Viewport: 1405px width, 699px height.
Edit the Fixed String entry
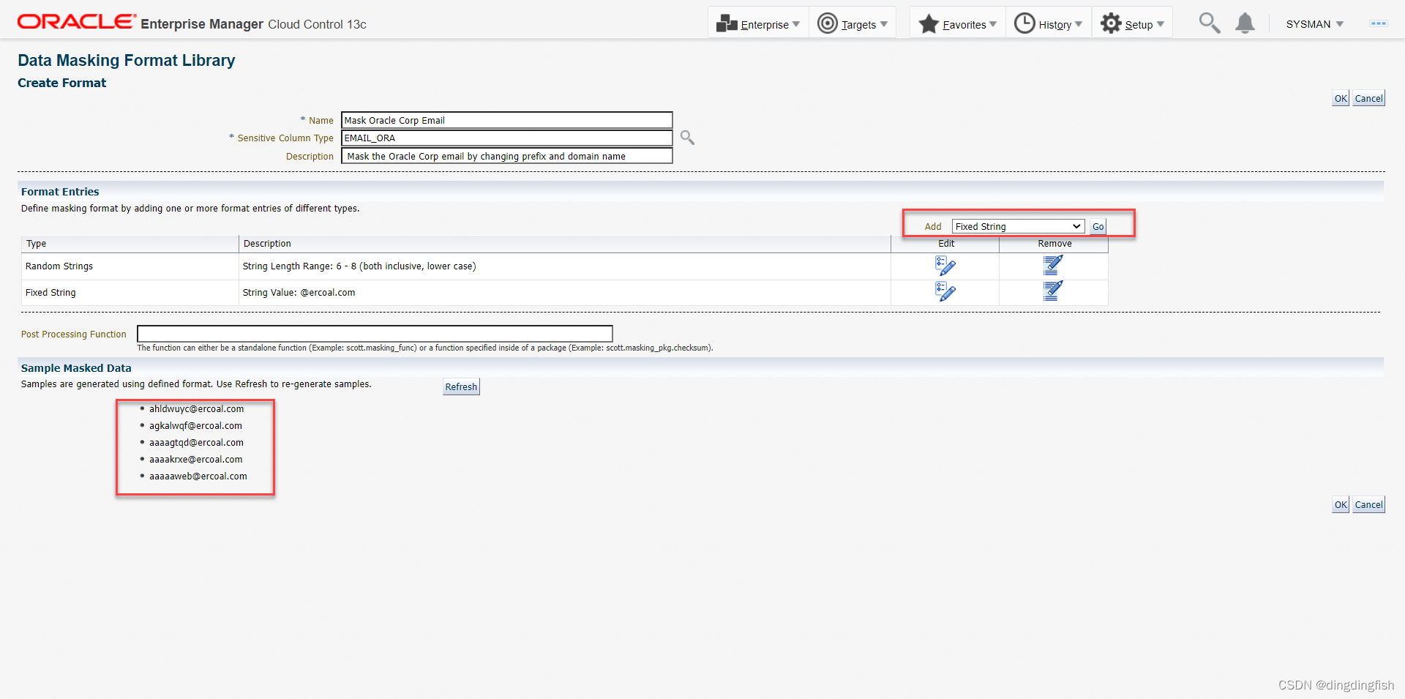click(x=945, y=291)
